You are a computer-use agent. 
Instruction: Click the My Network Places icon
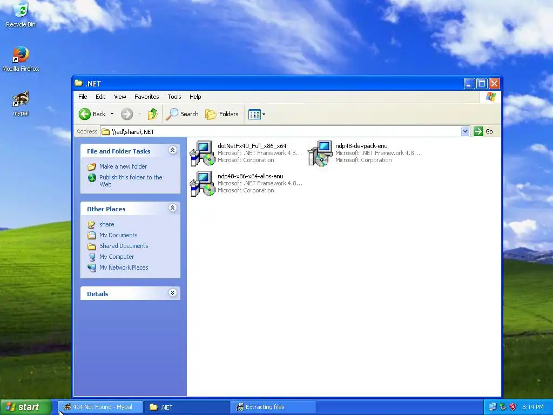pos(92,267)
